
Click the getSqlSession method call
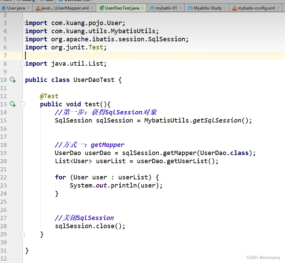[217, 120]
